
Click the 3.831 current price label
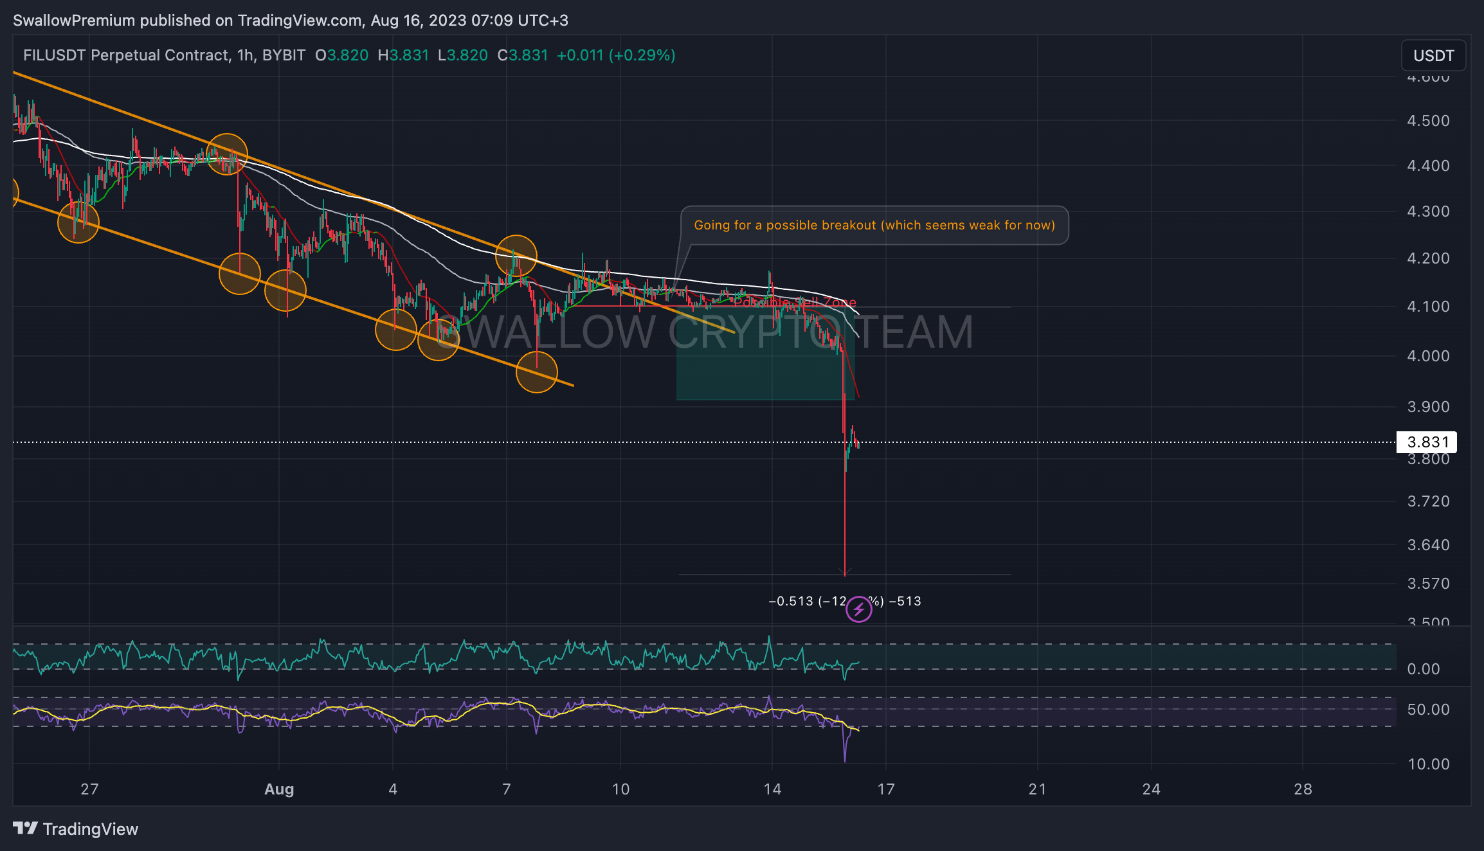point(1427,442)
